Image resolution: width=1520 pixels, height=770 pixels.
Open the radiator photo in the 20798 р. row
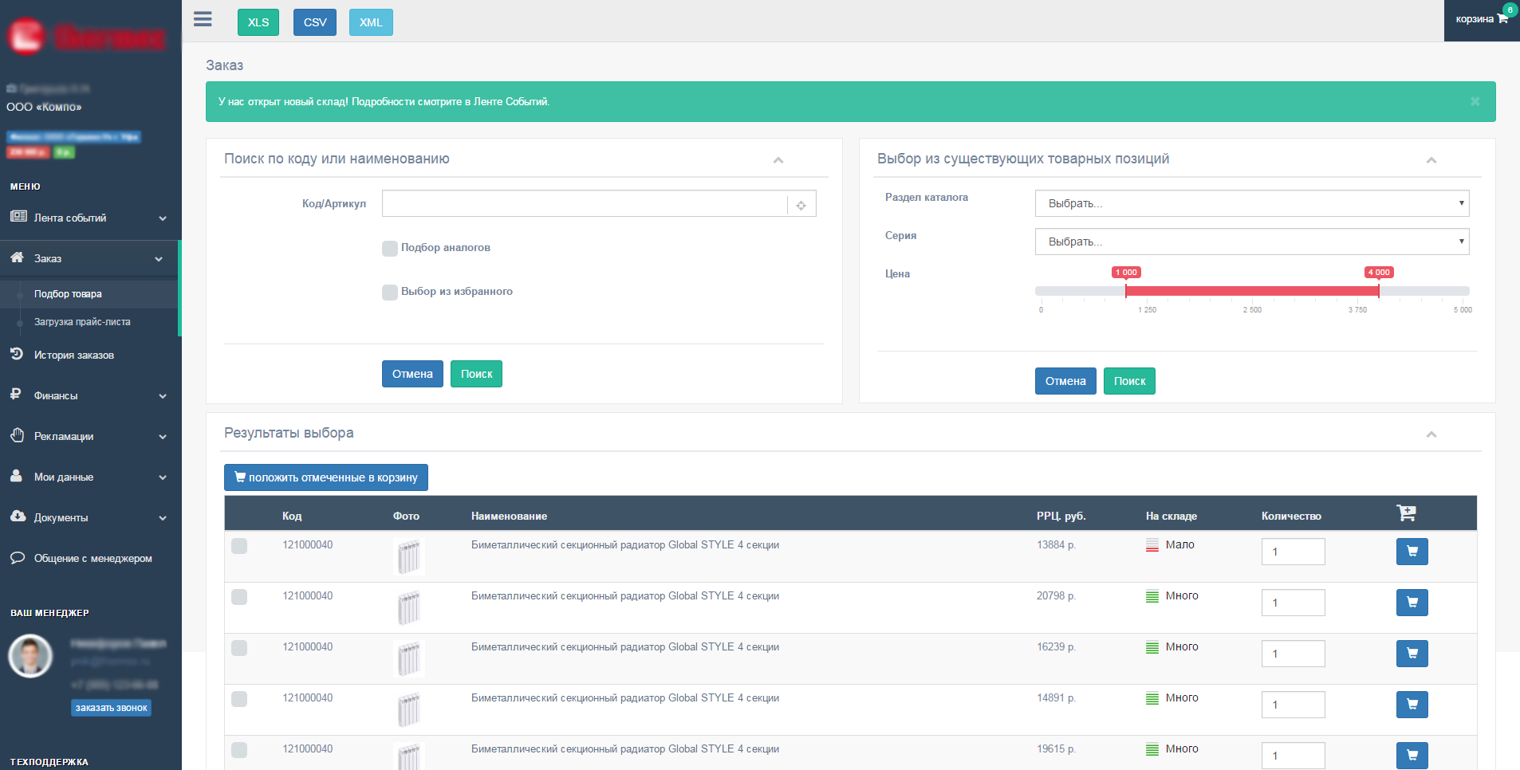coord(408,607)
